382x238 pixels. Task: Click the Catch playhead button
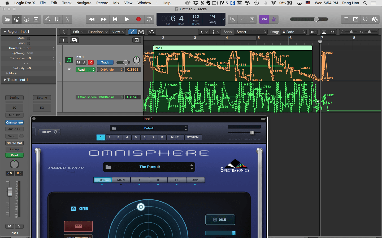point(152,32)
